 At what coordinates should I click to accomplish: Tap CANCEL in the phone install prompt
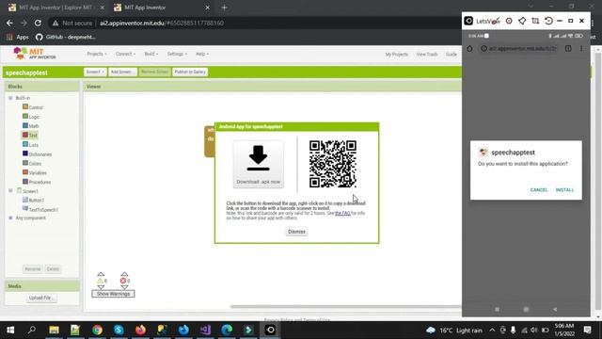tap(539, 190)
